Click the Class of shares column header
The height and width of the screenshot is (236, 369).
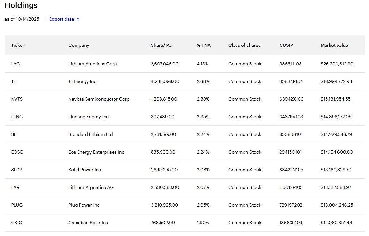click(x=244, y=45)
